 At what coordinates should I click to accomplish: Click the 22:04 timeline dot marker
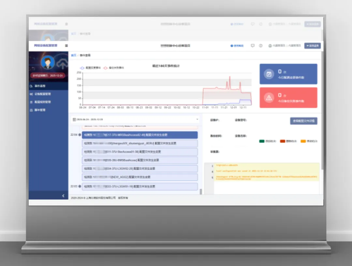(x=80, y=135)
